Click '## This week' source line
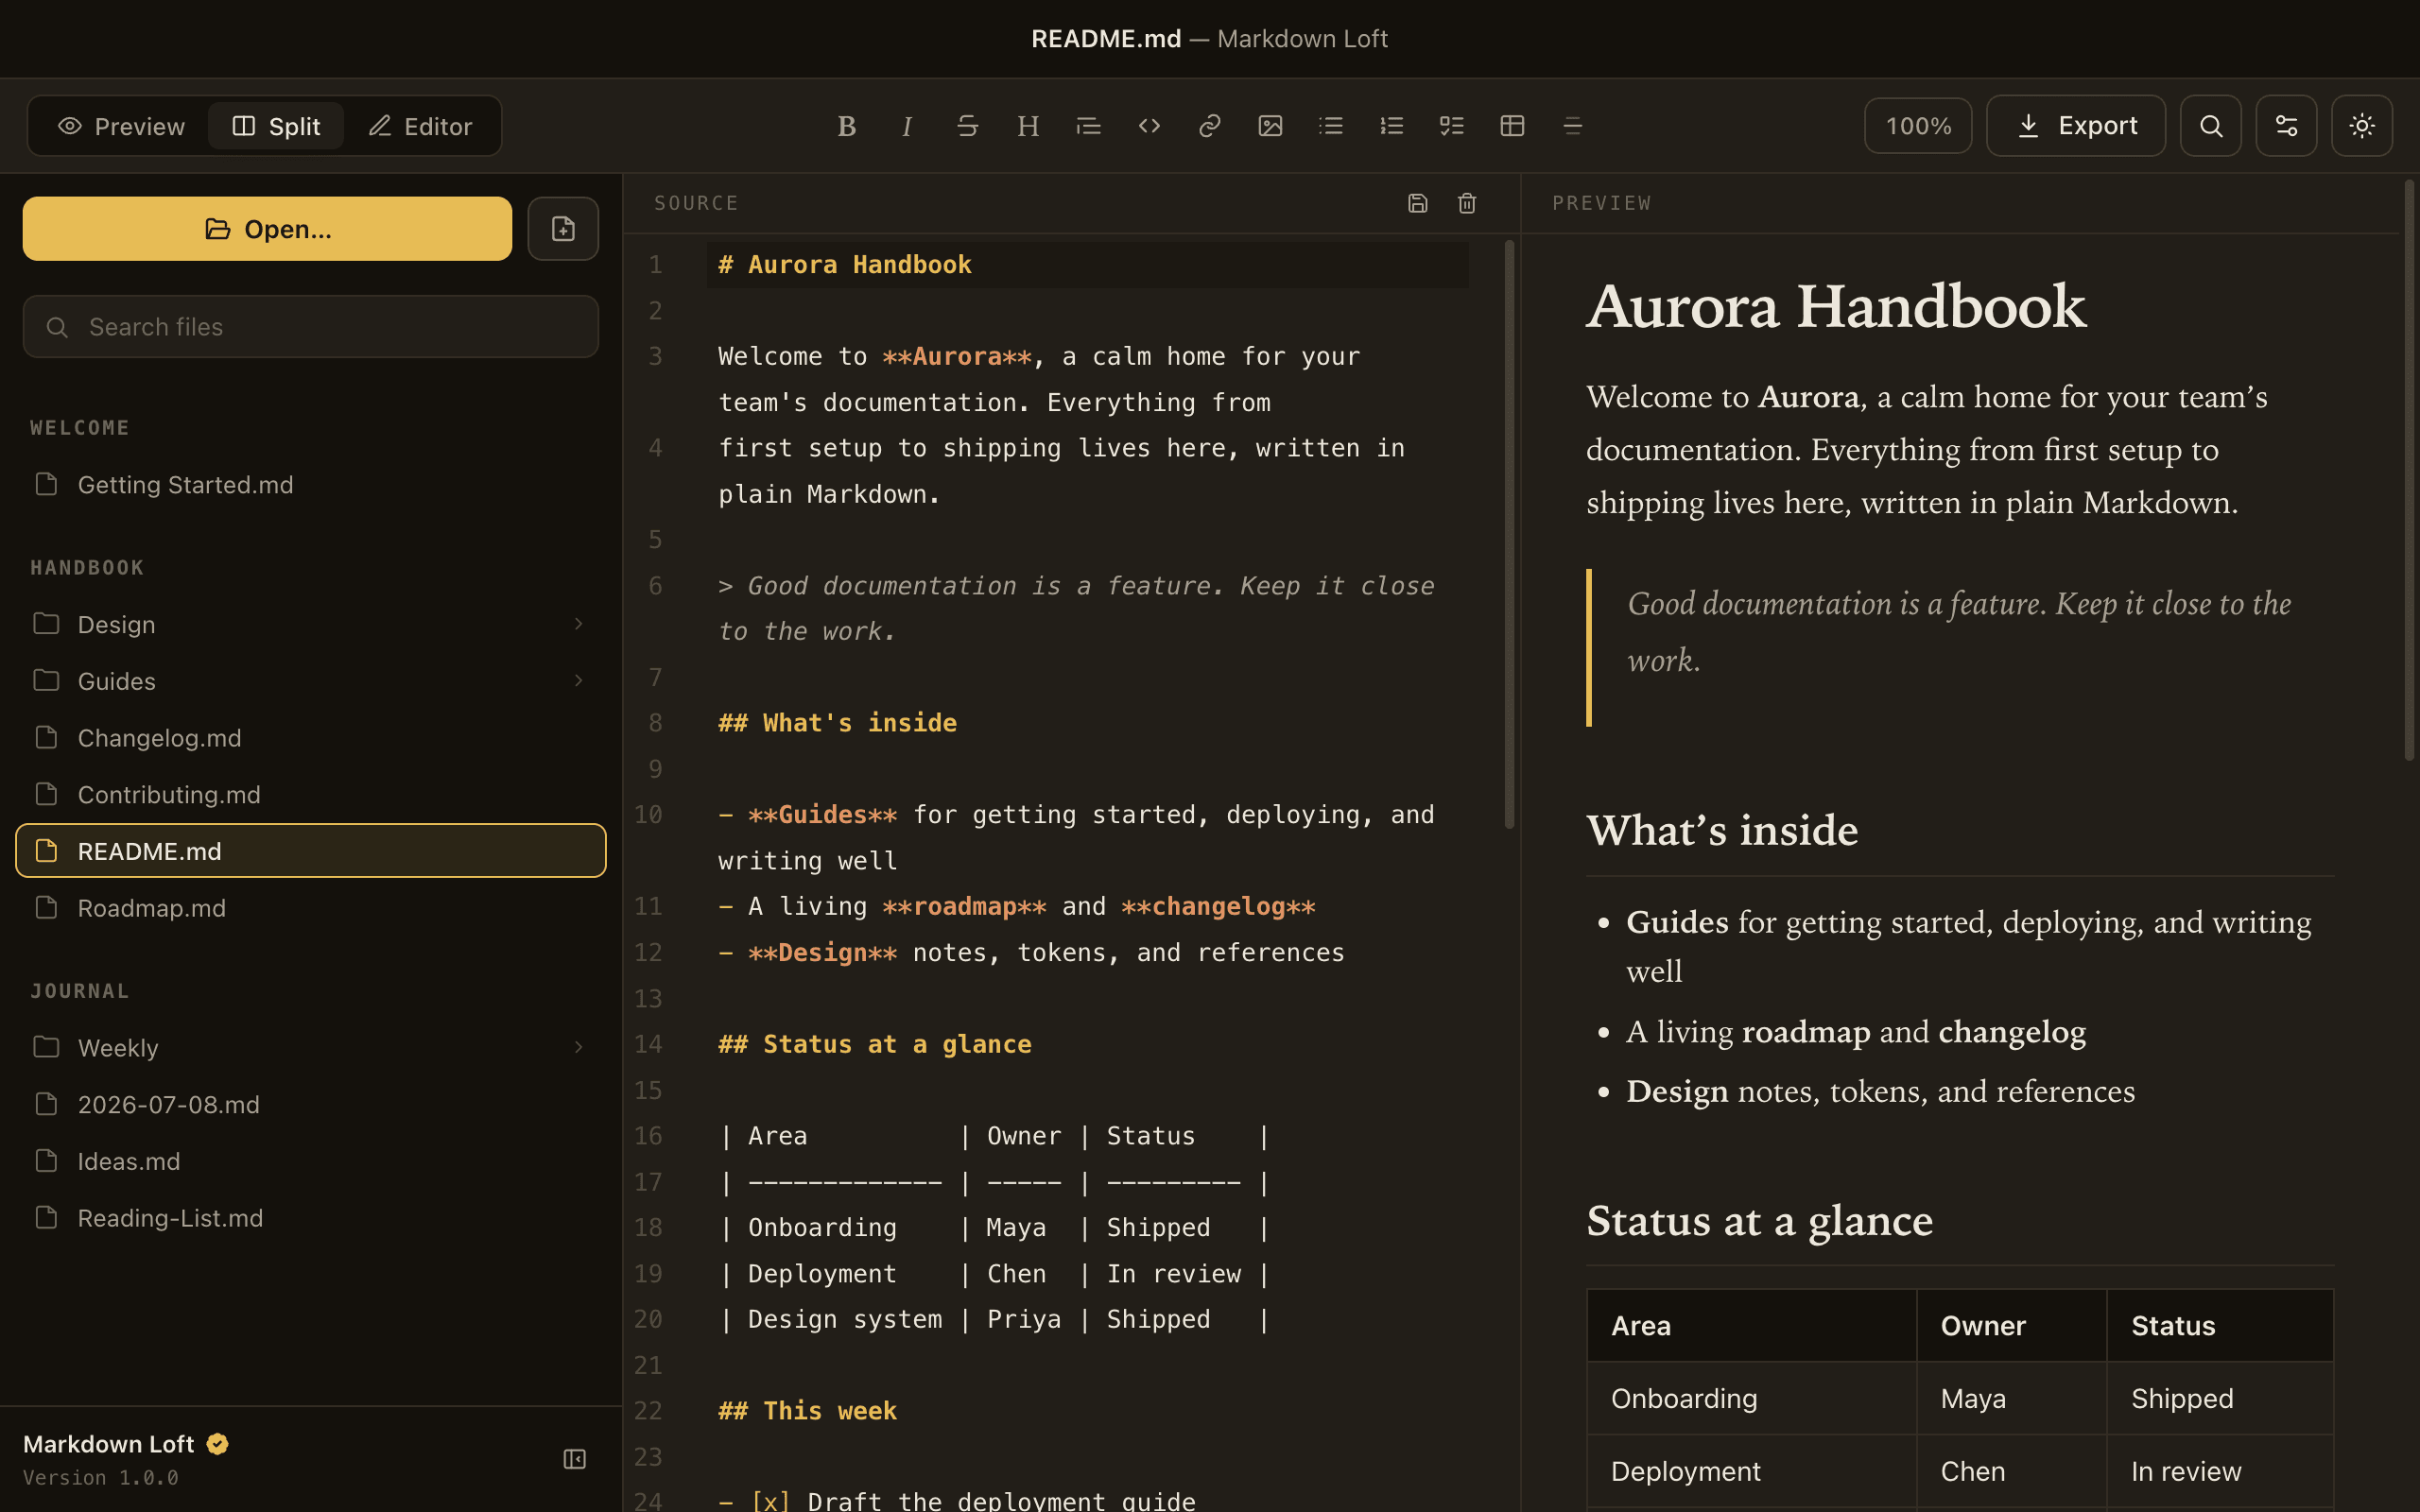This screenshot has height=1512, width=2420. 808,1411
